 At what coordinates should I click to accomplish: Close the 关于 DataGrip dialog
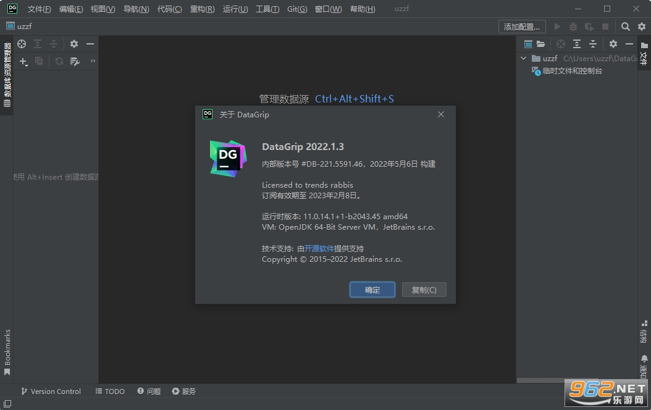click(441, 114)
